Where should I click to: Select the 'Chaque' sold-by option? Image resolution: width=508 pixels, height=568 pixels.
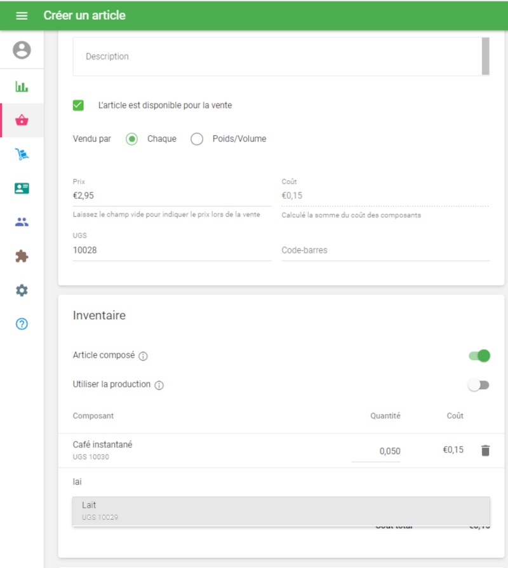point(132,139)
